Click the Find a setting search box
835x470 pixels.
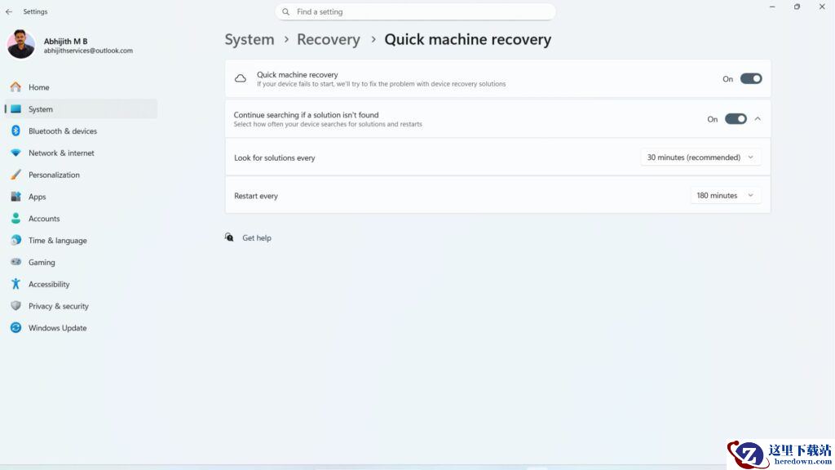tap(416, 12)
